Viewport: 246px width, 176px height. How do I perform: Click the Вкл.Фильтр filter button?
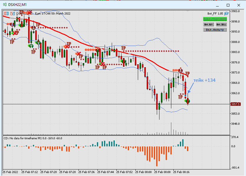tap(215, 30)
